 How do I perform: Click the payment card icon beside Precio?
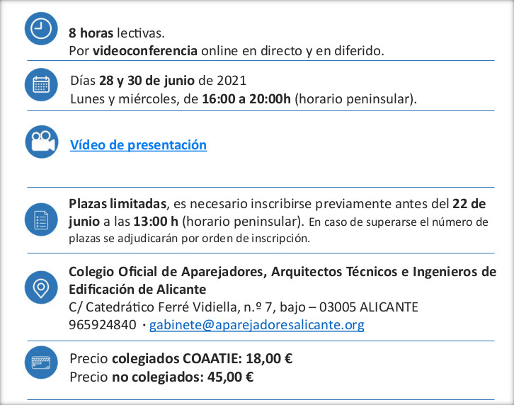pyautogui.click(x=41, y=363)
